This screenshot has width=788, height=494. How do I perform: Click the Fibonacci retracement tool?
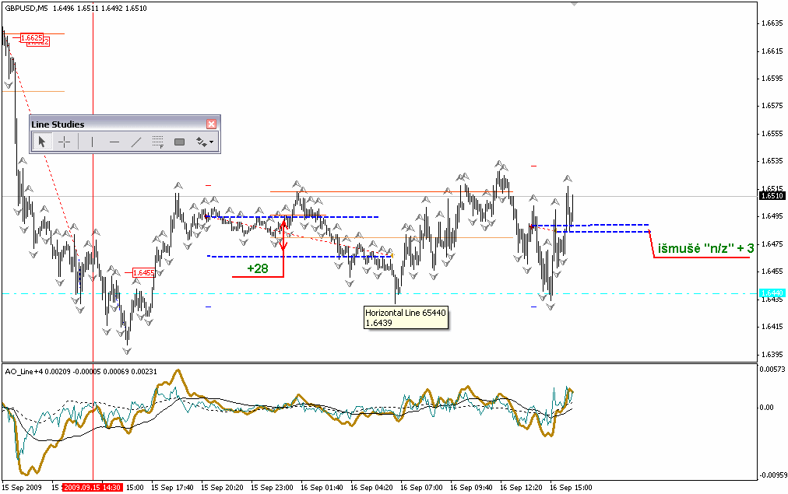(157, 142)
